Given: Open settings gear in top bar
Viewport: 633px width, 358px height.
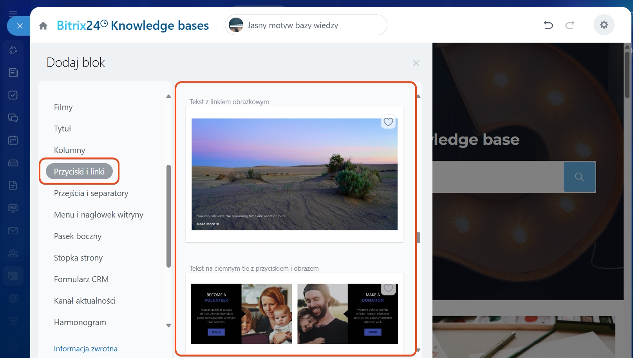Looking at the screenshot, I should tap(604, 25).
